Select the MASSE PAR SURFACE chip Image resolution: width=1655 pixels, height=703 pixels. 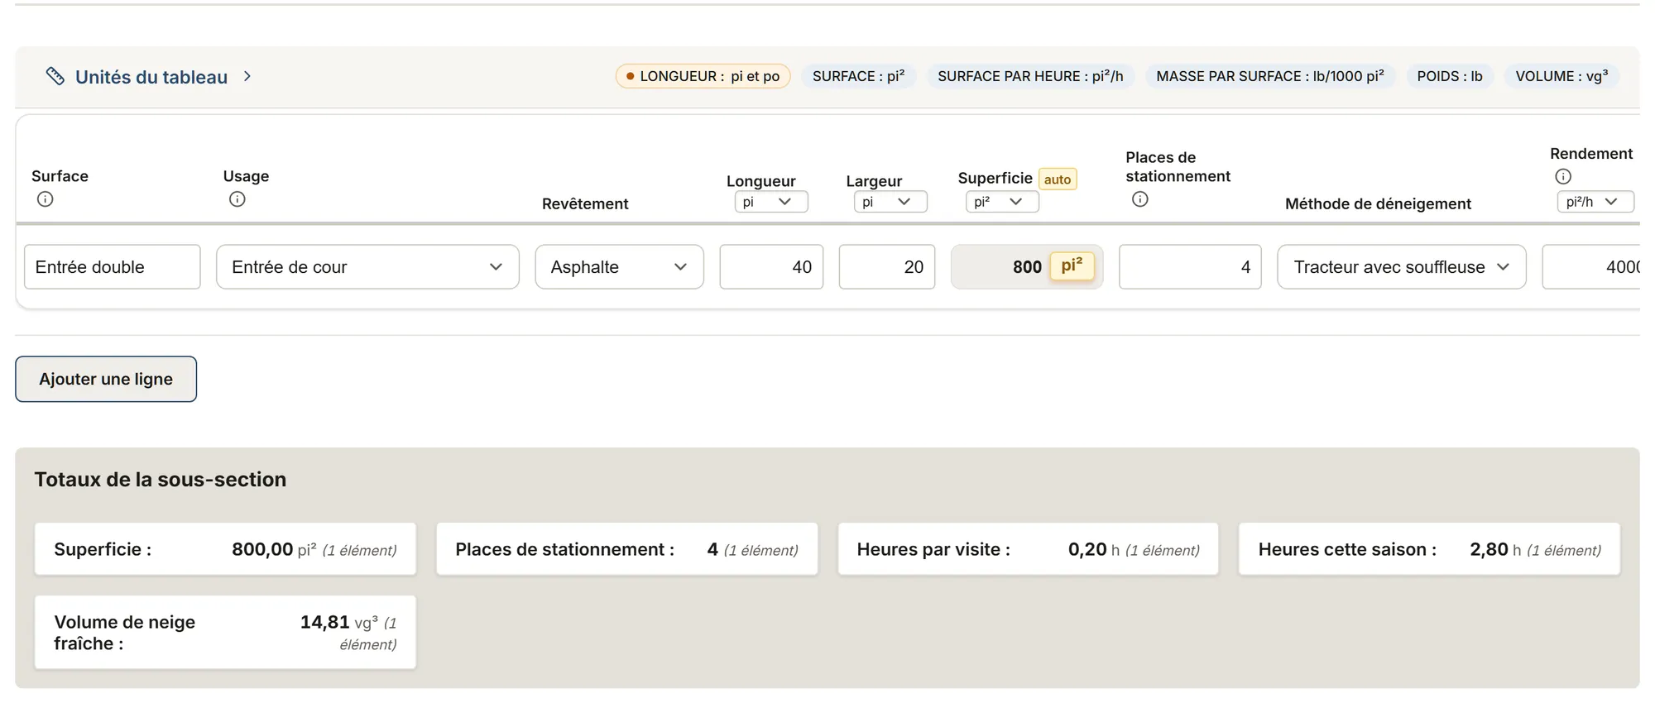(1270, 76)
